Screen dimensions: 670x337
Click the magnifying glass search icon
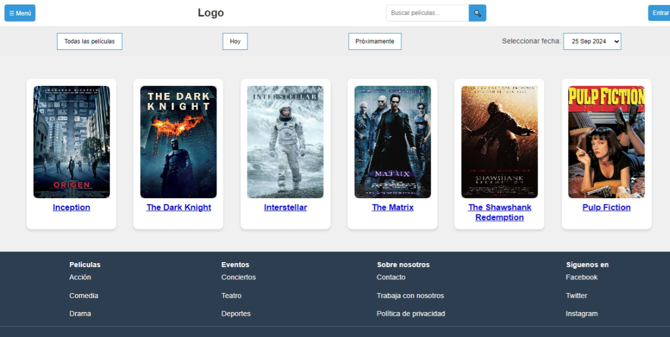pyautogui.click(x=477, y=12)
